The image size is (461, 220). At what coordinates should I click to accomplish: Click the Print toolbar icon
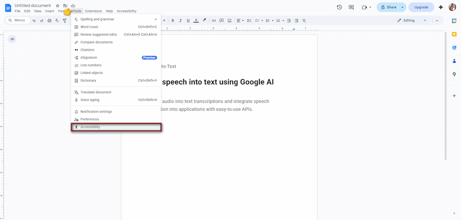click(50, 21)
